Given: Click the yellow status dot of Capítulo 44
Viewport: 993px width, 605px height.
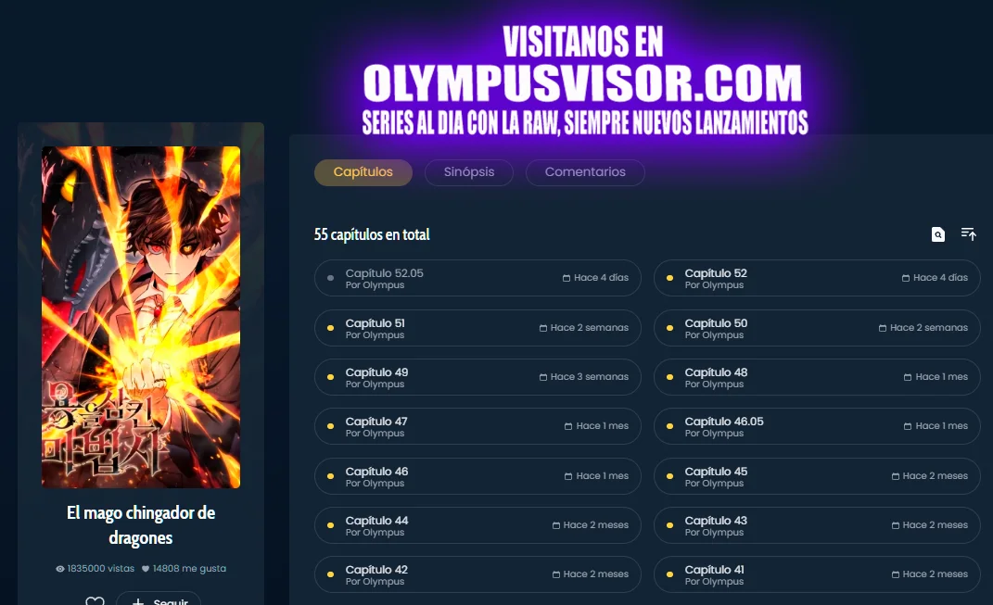Looking at the screenshot, I should [331, 525].
